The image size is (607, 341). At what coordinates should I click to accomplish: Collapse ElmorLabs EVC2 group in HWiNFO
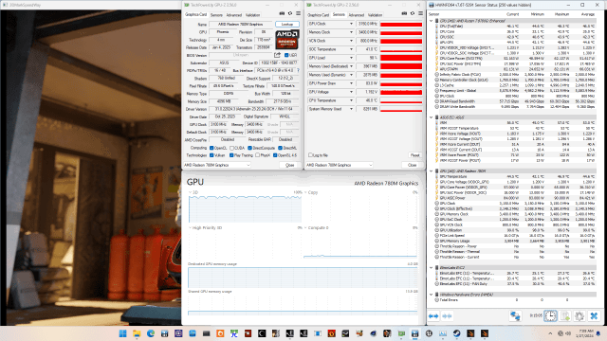point(432,267)
